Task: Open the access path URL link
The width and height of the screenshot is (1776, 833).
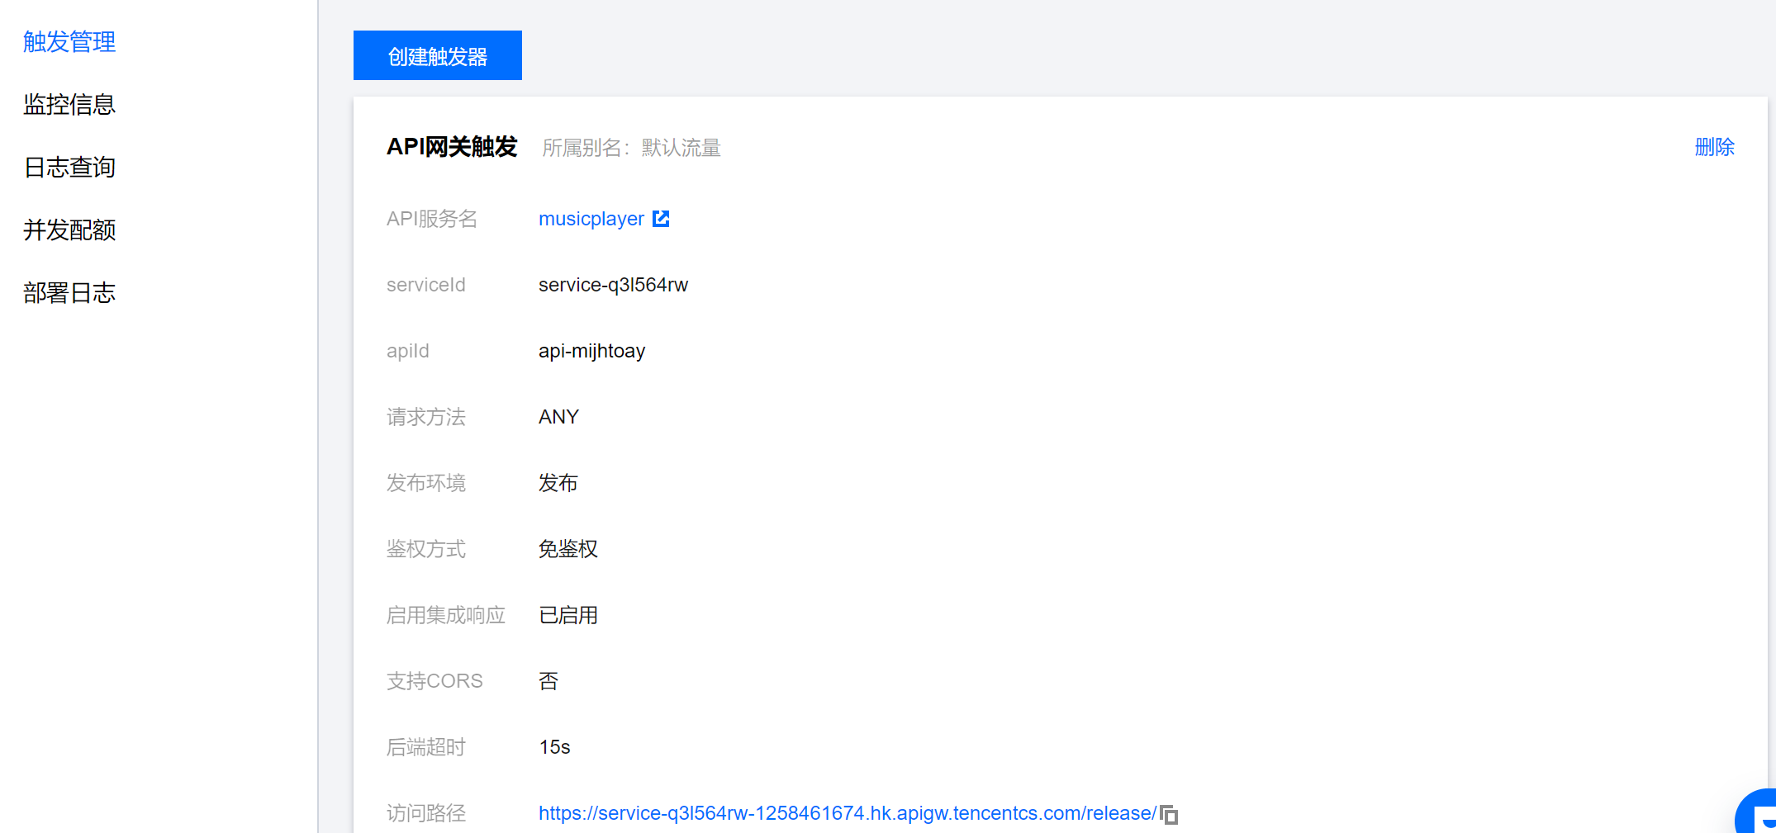Action: 848,813
